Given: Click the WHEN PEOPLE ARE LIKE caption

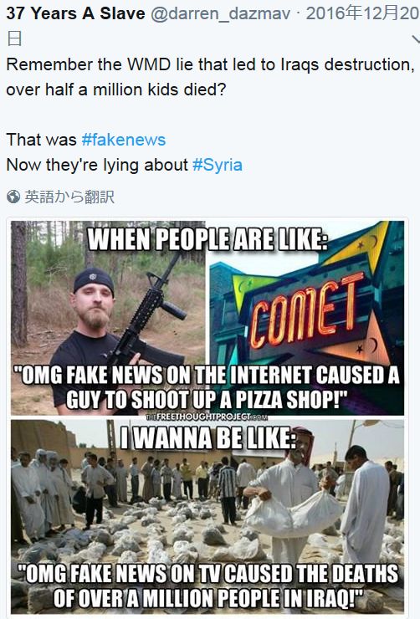Looking at the screenshot, I should [207, 239].
